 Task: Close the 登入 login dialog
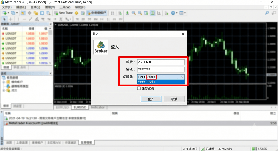coord(183,34)
